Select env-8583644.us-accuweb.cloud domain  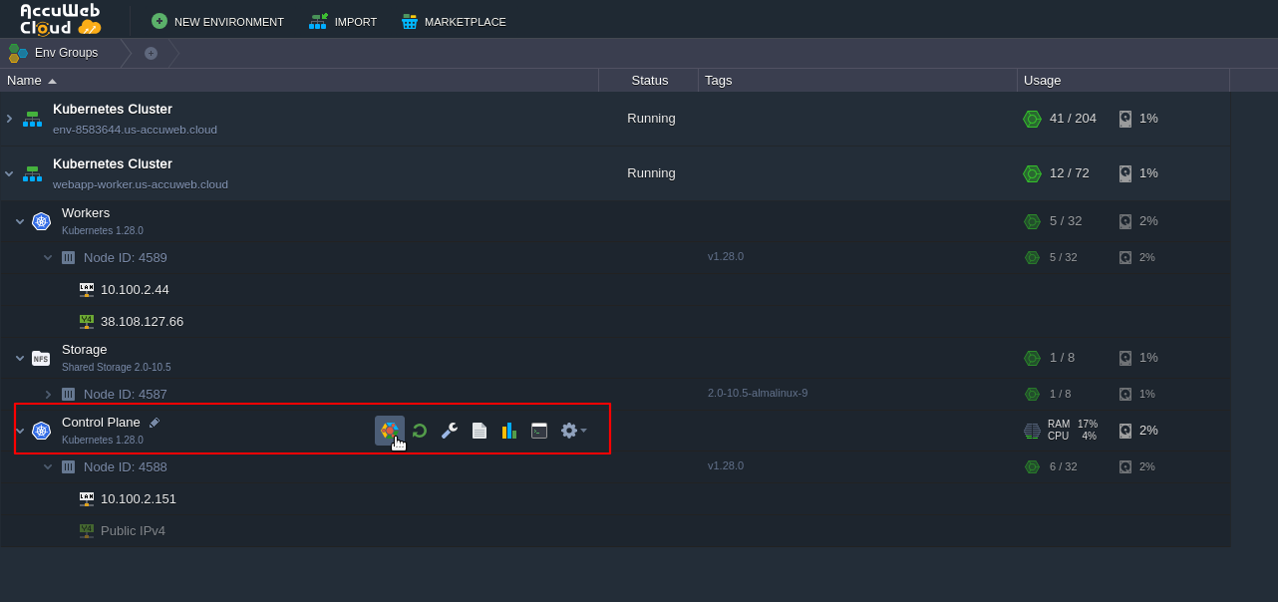tap(135, 130)
